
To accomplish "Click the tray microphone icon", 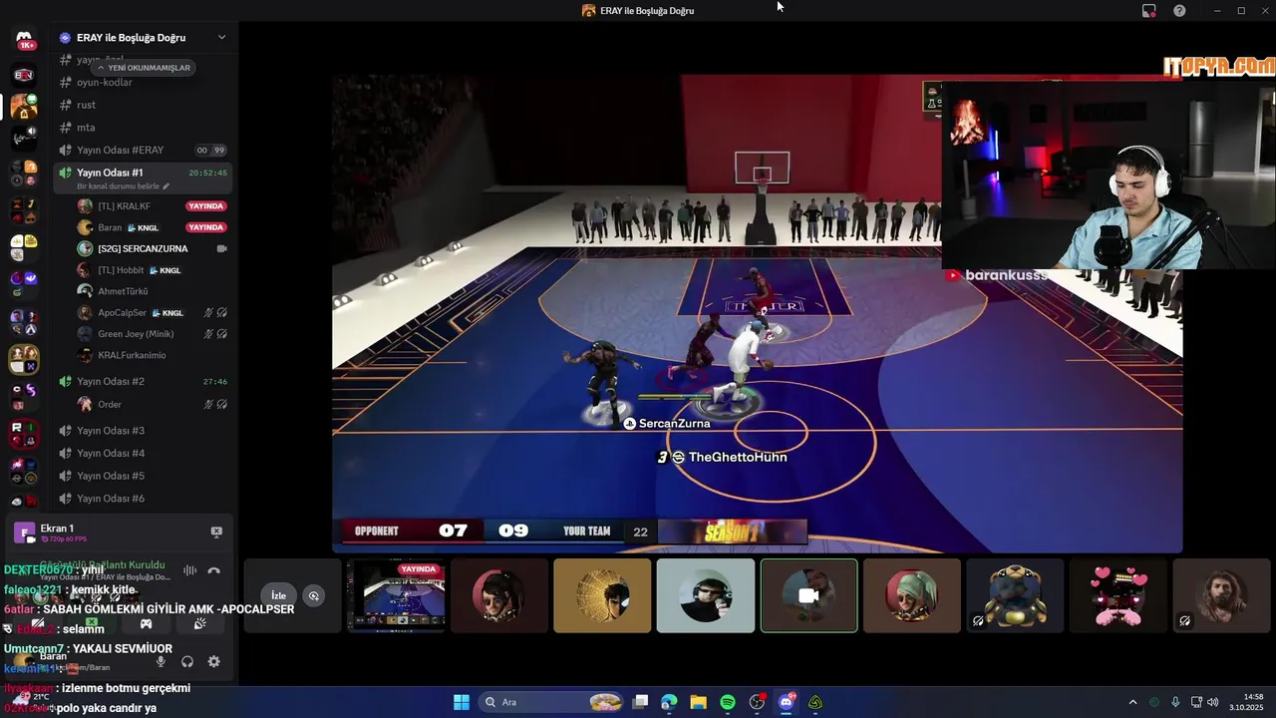I will (1175, 702).
